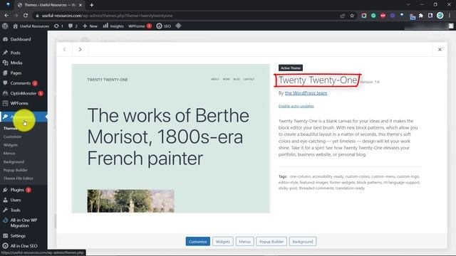Open All in One SEO in sidebar
The height and width of the screenshot is (256, 456).
point(24,246)
